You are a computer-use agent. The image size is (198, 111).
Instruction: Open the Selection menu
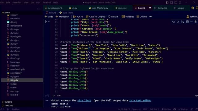point(17,2)
